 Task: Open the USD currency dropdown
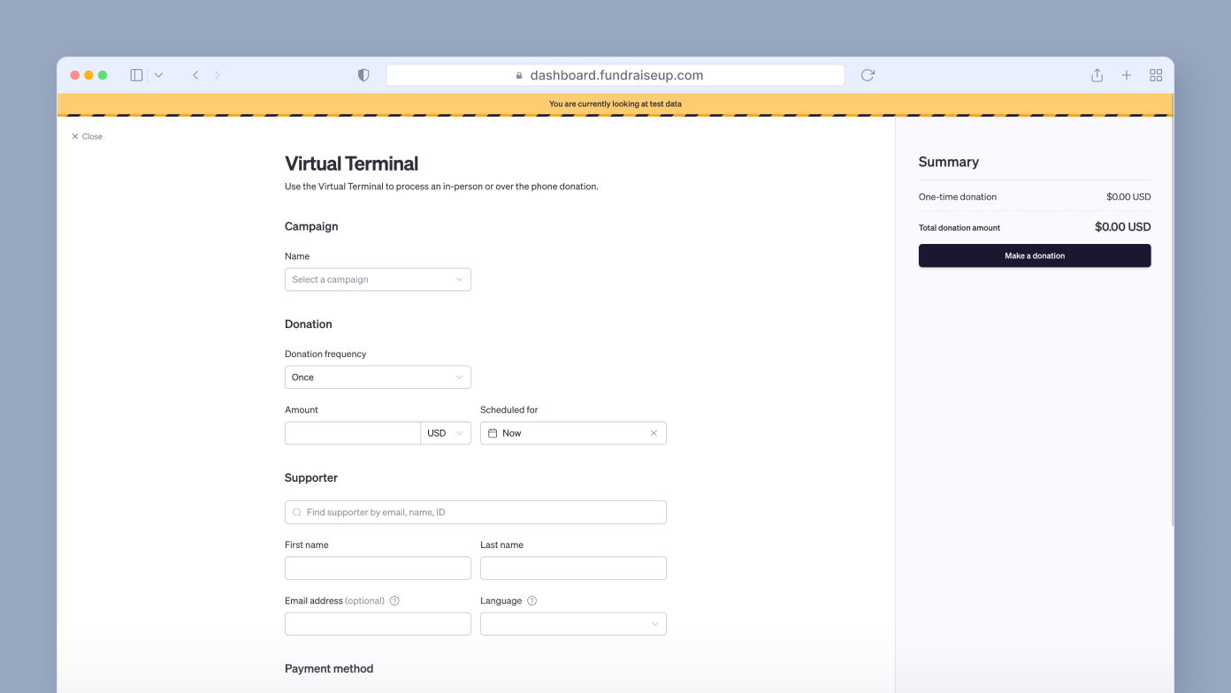(445, 432)
